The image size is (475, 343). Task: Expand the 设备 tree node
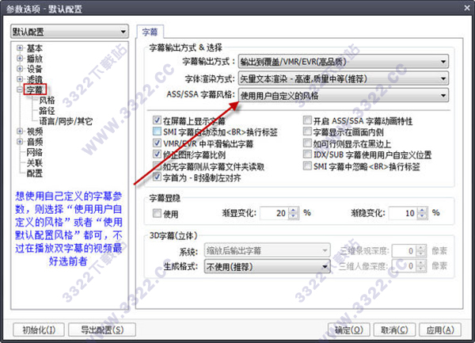pyautogui.click(x=20, y=69)
